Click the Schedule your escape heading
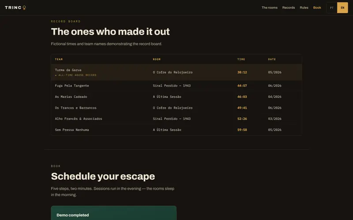This screenshot has width=353, height=220. pos(103,176)
